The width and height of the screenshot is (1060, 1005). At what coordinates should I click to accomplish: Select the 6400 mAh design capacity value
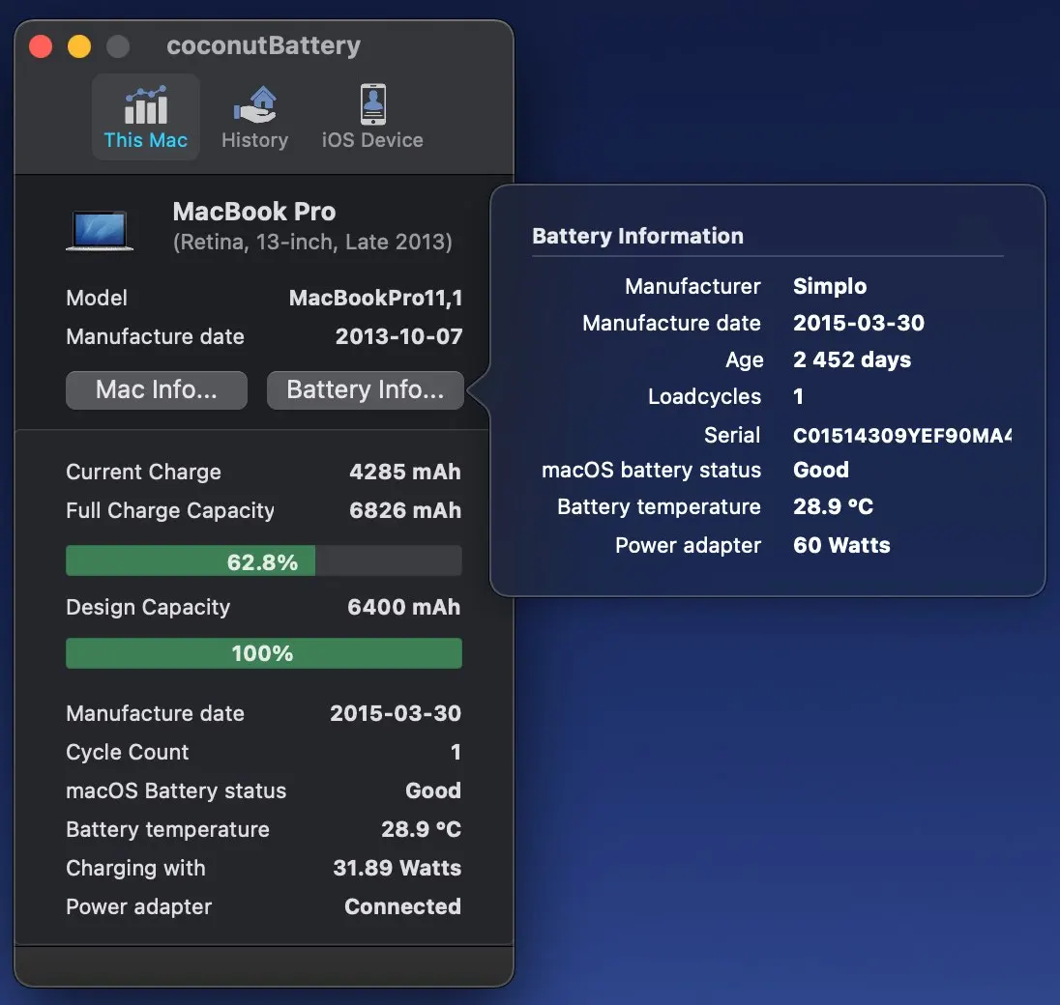point(403,607)
